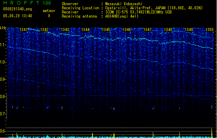Viewport: 217px width, 138px height.
Task: Click the 1342 time label
Action: pyautogui.click(x=44, y=30)
